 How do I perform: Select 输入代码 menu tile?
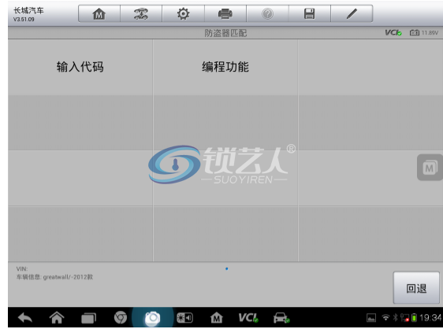click(80, 67)
